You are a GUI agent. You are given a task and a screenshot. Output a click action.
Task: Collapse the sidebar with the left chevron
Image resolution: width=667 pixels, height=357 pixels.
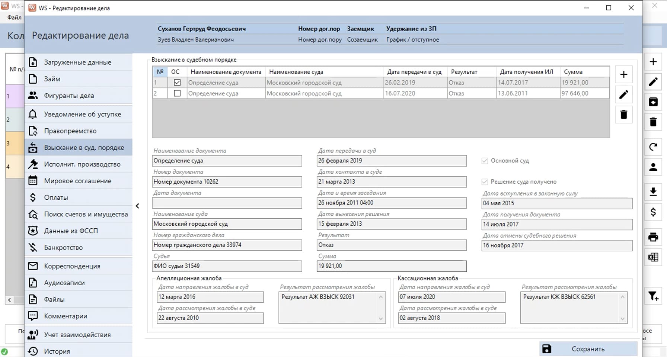click(137, 206)
